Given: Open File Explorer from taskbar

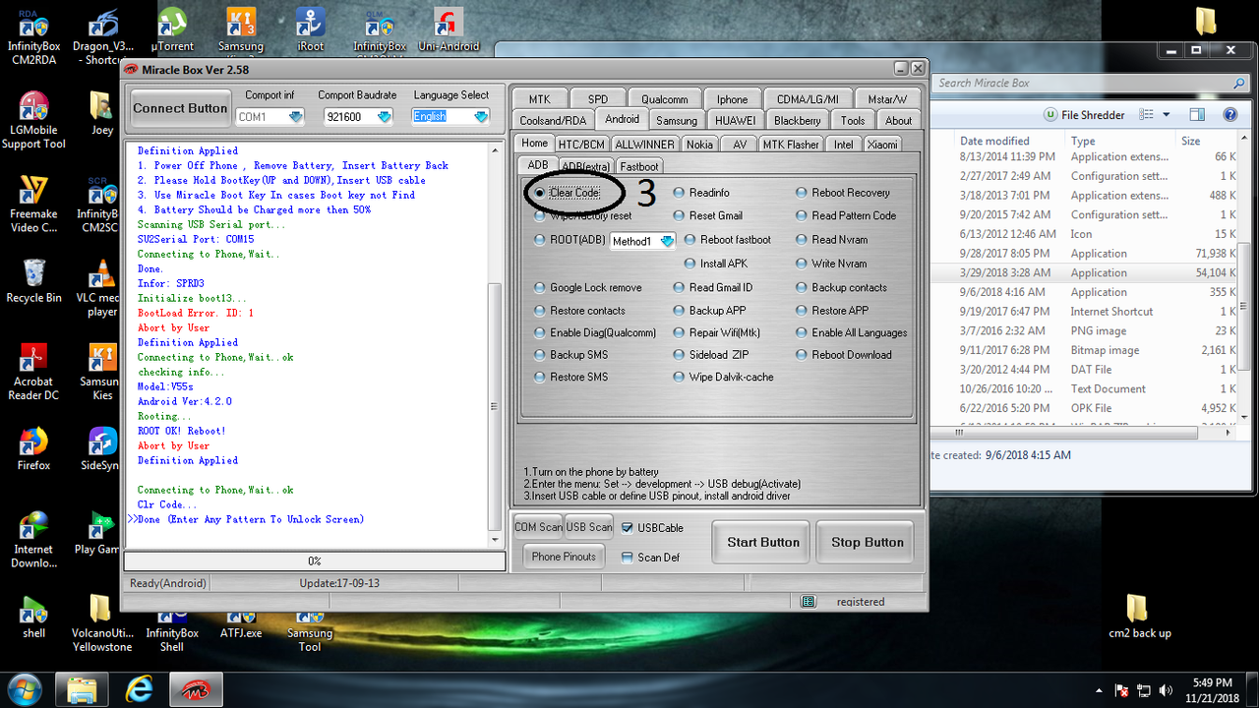Looking at the screenshot, I should coord(83,688).
